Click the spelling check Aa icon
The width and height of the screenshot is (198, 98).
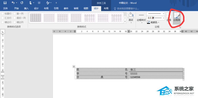point(48,3)
